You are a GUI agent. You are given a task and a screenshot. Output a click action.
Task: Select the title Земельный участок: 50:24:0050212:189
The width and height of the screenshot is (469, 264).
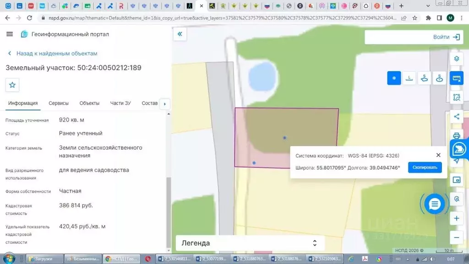click(x=73, y=68)
